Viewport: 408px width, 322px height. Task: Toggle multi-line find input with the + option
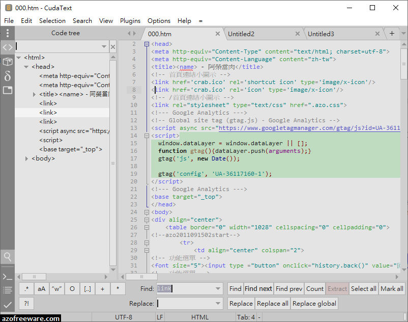click(x=102, y=288)
